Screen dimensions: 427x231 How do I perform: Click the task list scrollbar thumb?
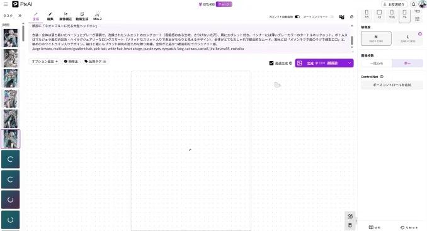[x=23, y=33]
